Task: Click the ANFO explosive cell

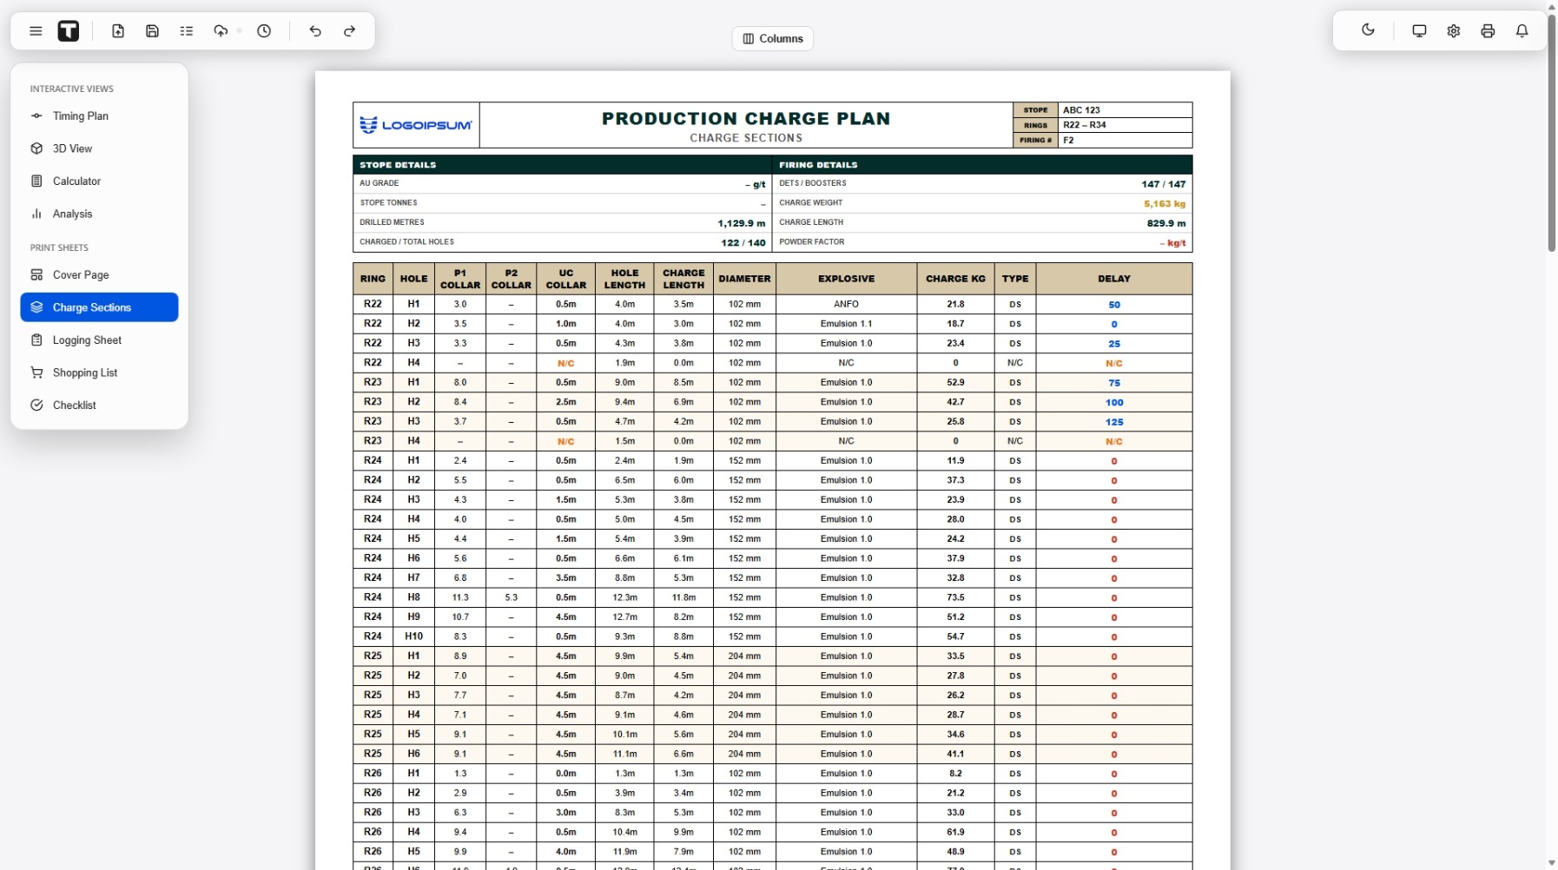Action: [x=846, y=305]
